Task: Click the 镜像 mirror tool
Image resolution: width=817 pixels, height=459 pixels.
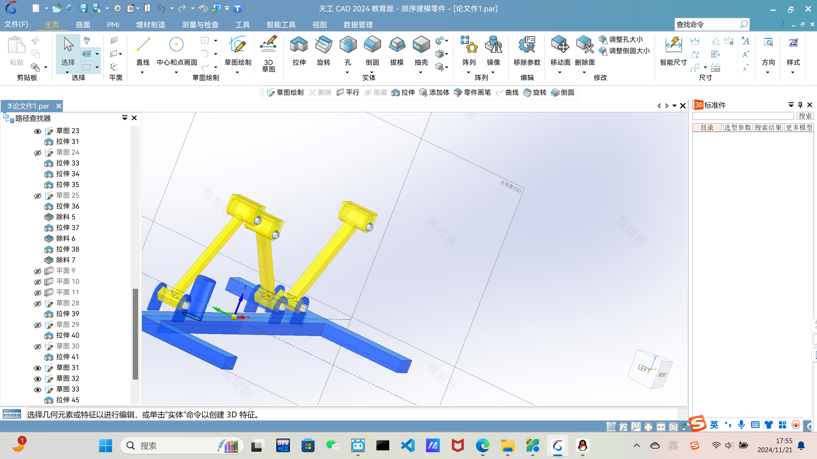Action: point(493,51)
